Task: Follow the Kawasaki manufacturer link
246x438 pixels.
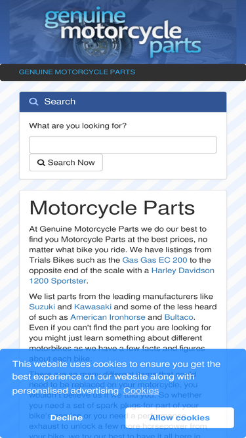Action: pos(93,307)
